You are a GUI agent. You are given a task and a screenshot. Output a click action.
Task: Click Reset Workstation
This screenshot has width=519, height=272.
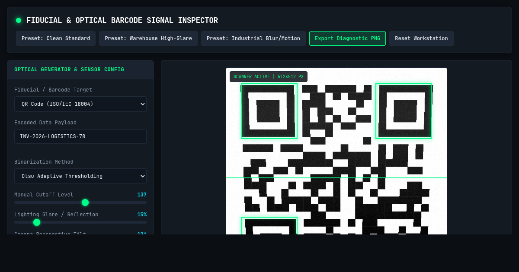coord(421,38)
